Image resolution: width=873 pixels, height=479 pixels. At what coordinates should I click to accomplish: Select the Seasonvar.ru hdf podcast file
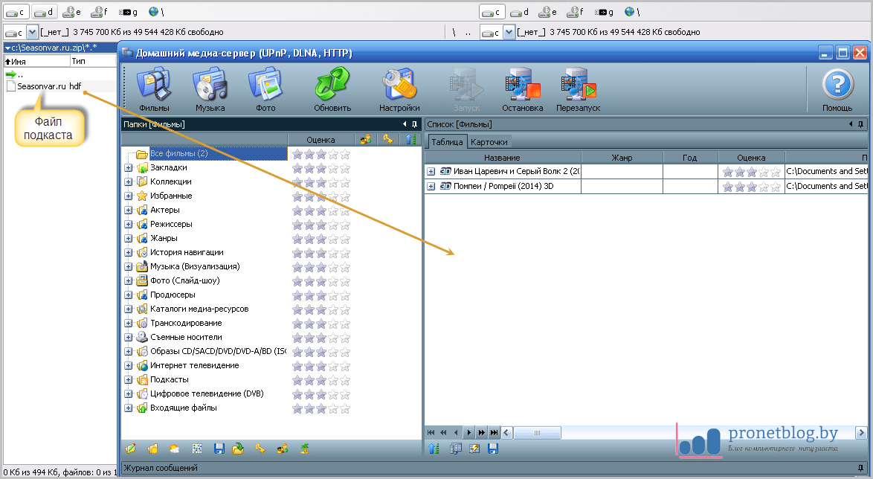tap(45, 86)
